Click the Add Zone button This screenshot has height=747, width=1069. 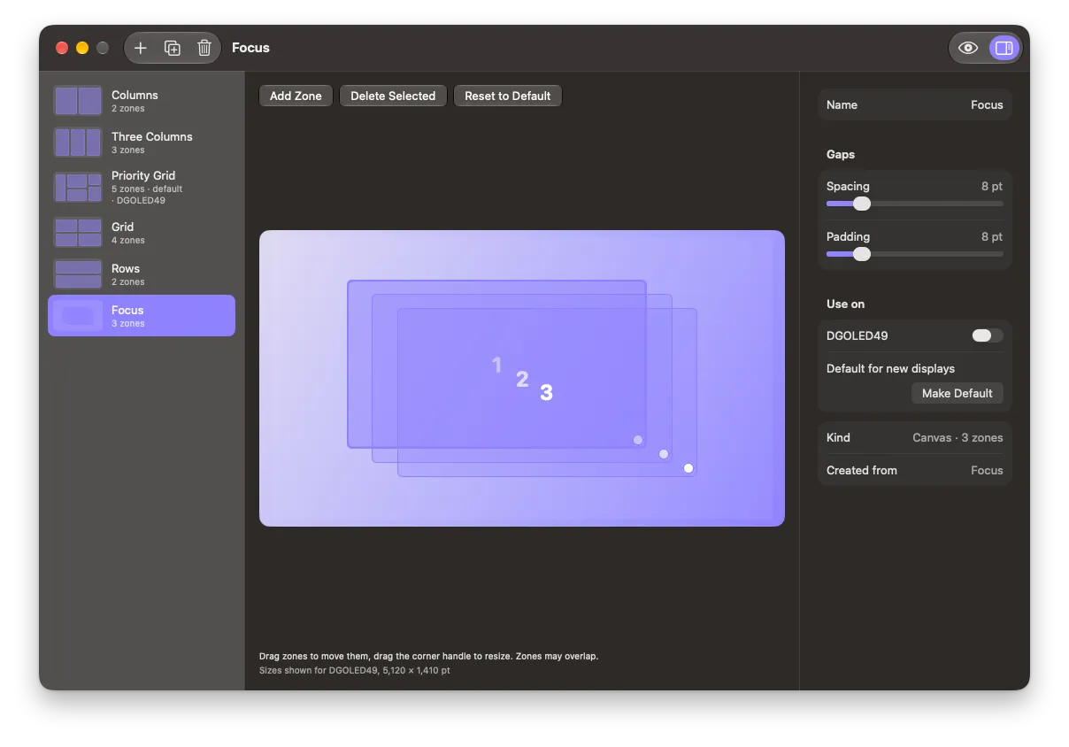(x=296, y=96)
